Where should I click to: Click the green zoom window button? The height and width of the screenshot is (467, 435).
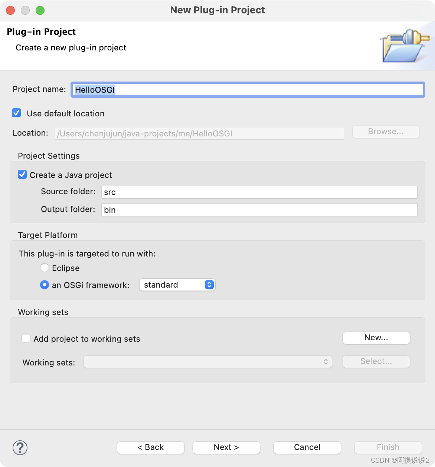click(40, 10)
